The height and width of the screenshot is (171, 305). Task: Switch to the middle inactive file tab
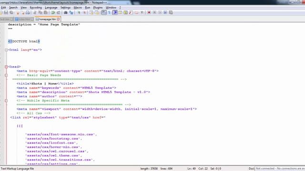(24, 19)
